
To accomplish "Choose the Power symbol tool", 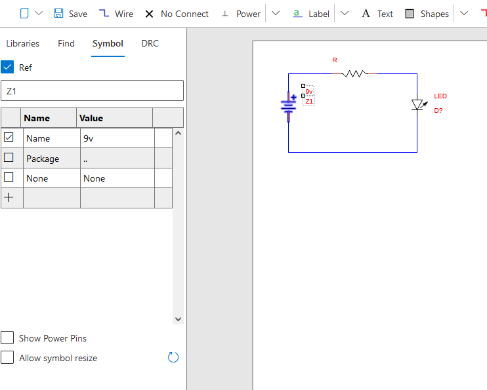I will click(225, 14).
